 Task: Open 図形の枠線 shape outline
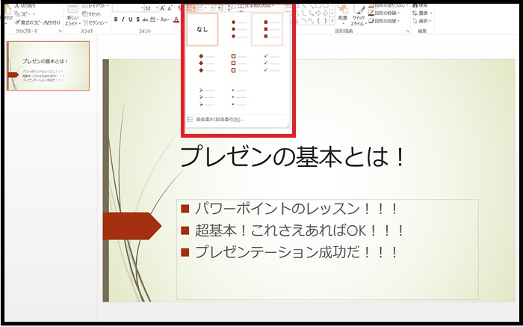(x=385, y=13)
